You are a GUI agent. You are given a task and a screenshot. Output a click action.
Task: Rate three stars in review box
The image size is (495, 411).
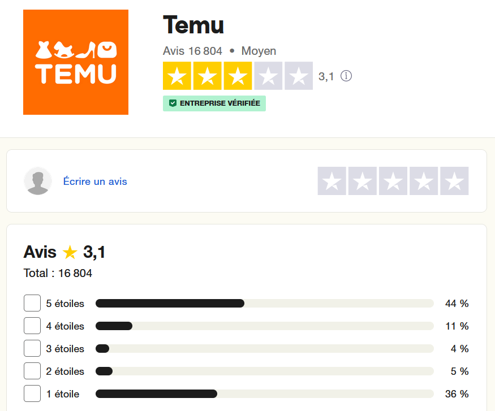[x=393, y=181]
